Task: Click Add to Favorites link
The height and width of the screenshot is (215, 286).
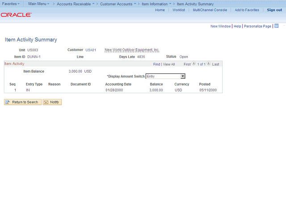Action: [247, 10]
